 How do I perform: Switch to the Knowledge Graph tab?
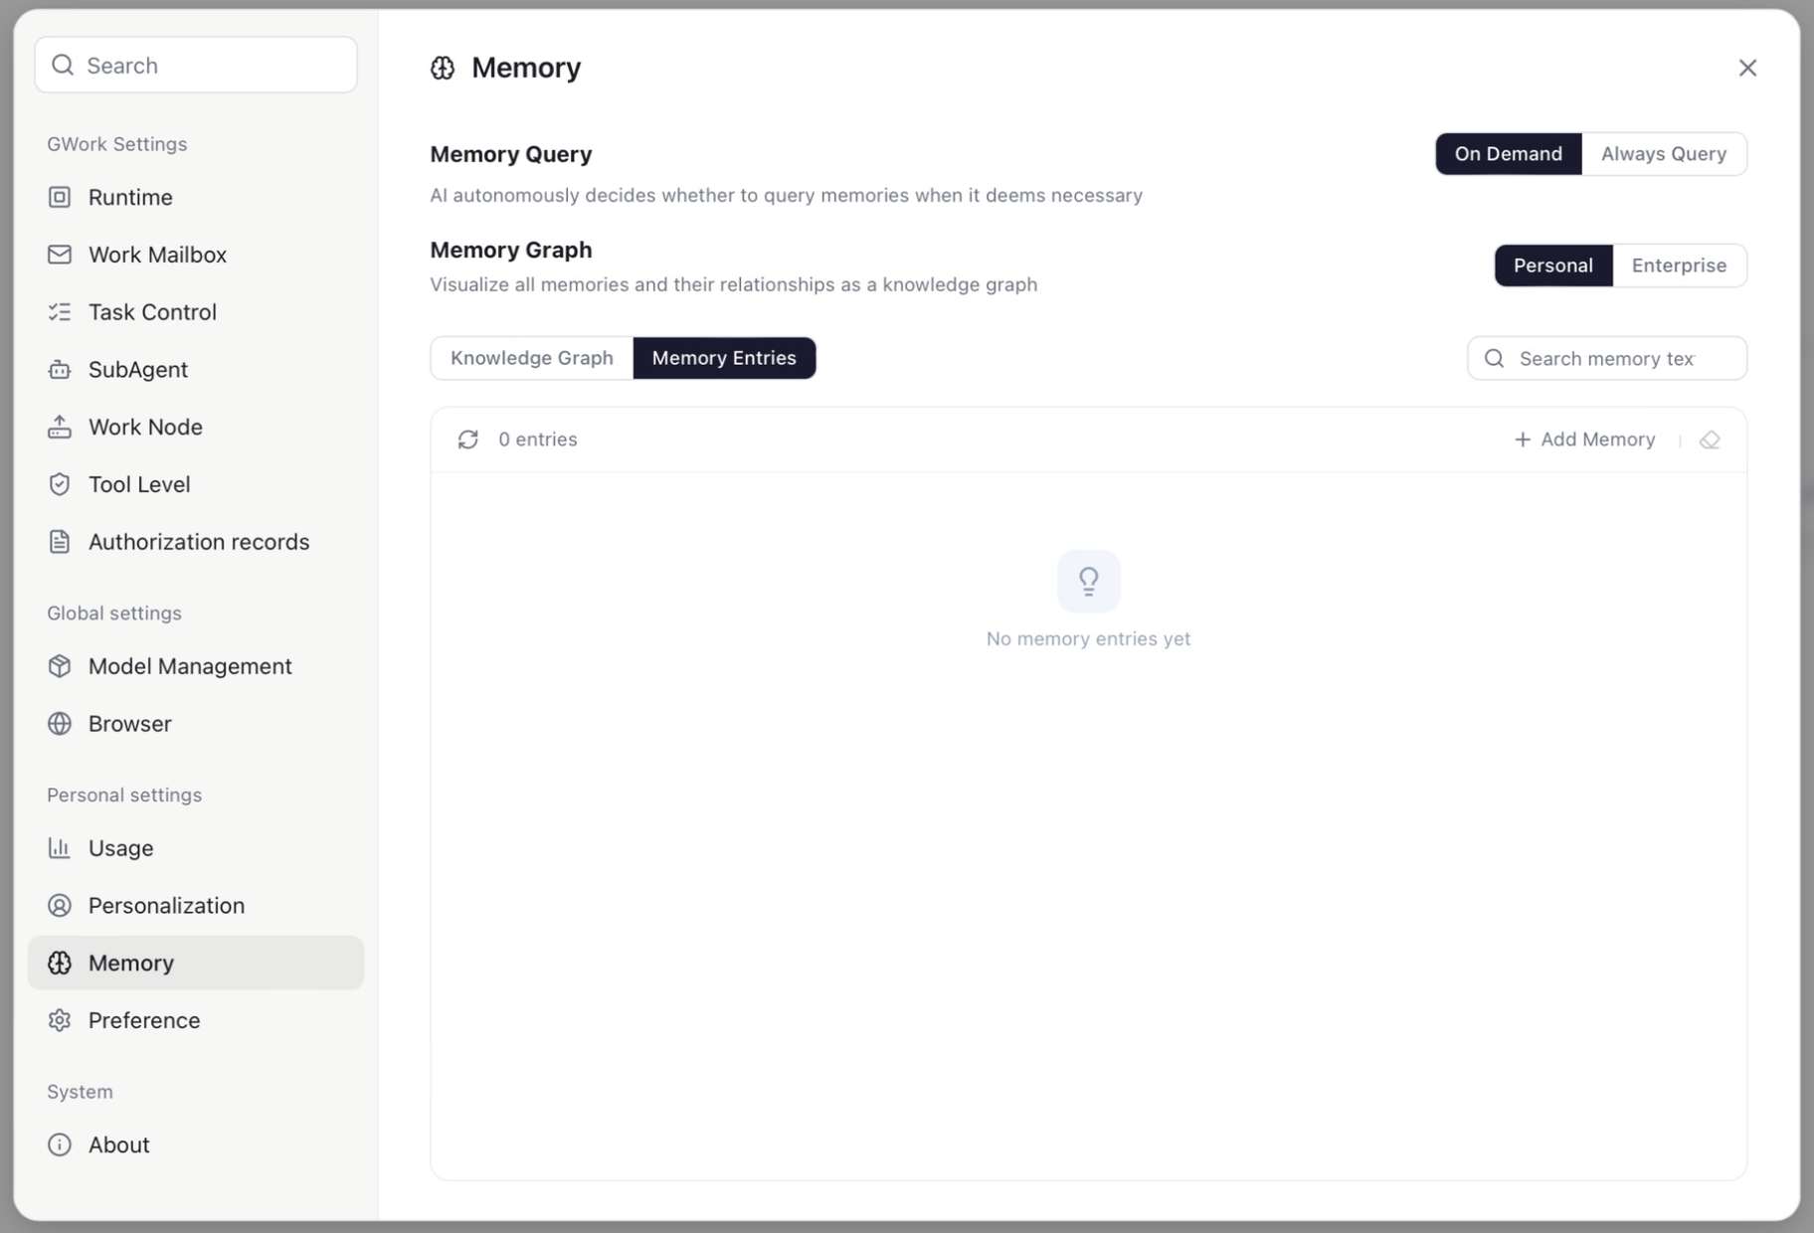point(532,358)
